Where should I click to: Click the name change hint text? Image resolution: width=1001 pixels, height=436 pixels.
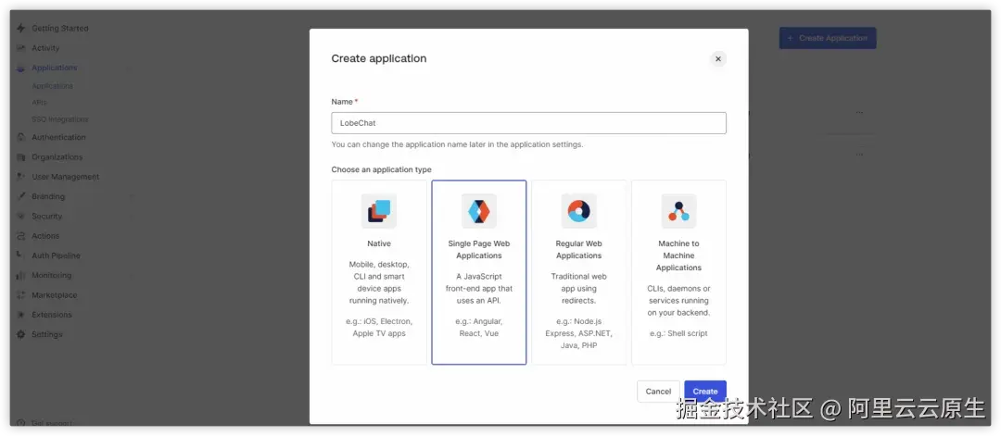click(457, 144)
